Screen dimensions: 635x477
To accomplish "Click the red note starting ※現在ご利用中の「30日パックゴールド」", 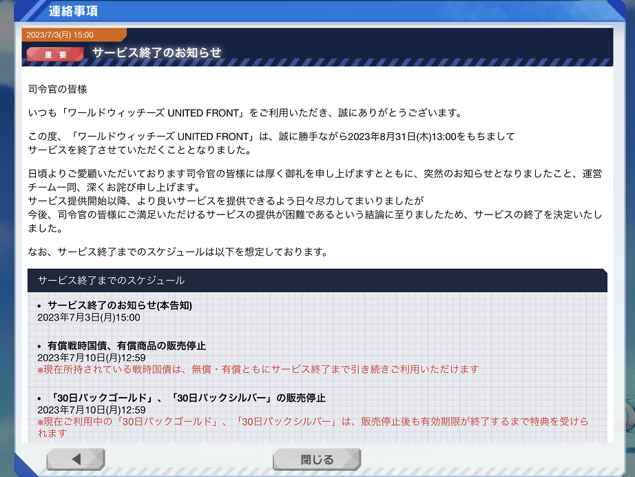I will [x=313, y=427].
